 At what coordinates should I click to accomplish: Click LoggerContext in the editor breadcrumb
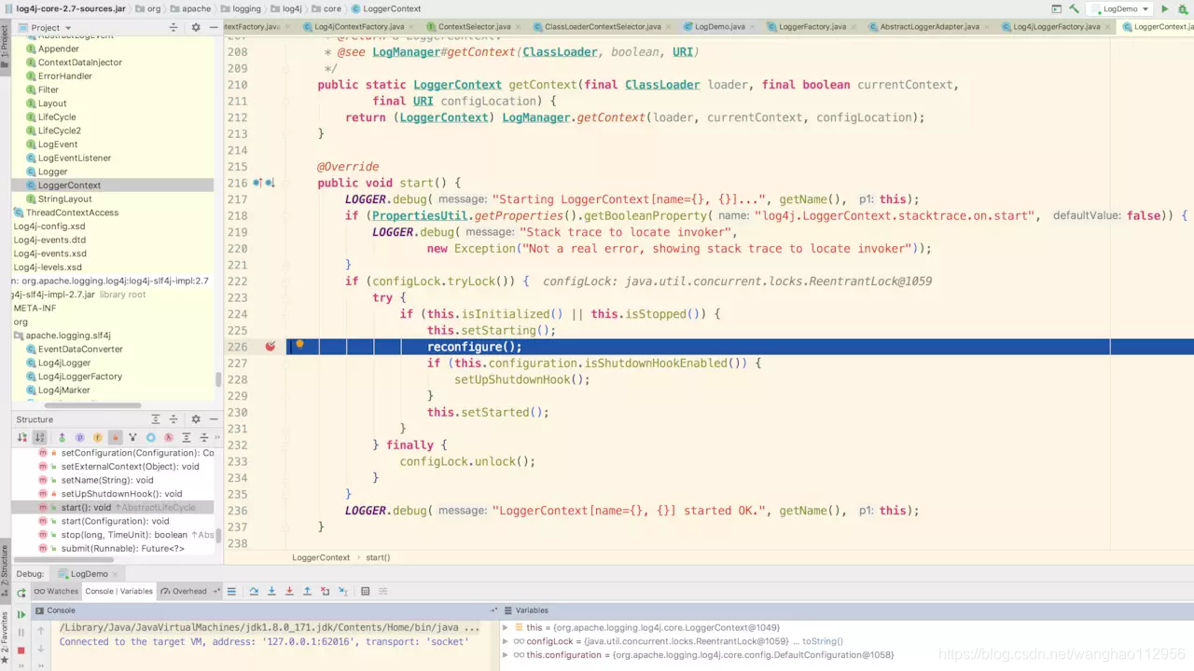tap(321, 557)
